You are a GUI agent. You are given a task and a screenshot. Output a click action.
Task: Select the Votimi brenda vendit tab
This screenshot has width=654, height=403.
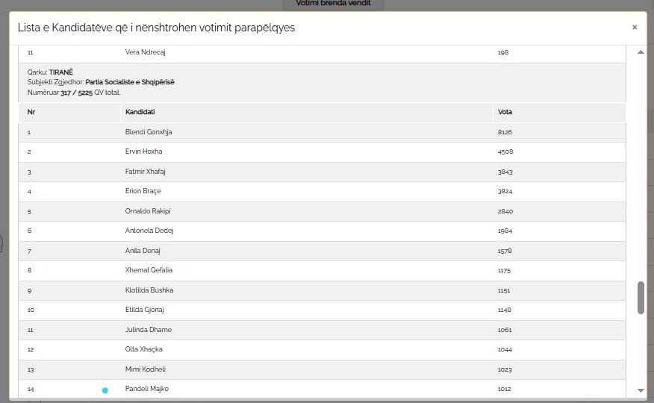pos(333,3)
